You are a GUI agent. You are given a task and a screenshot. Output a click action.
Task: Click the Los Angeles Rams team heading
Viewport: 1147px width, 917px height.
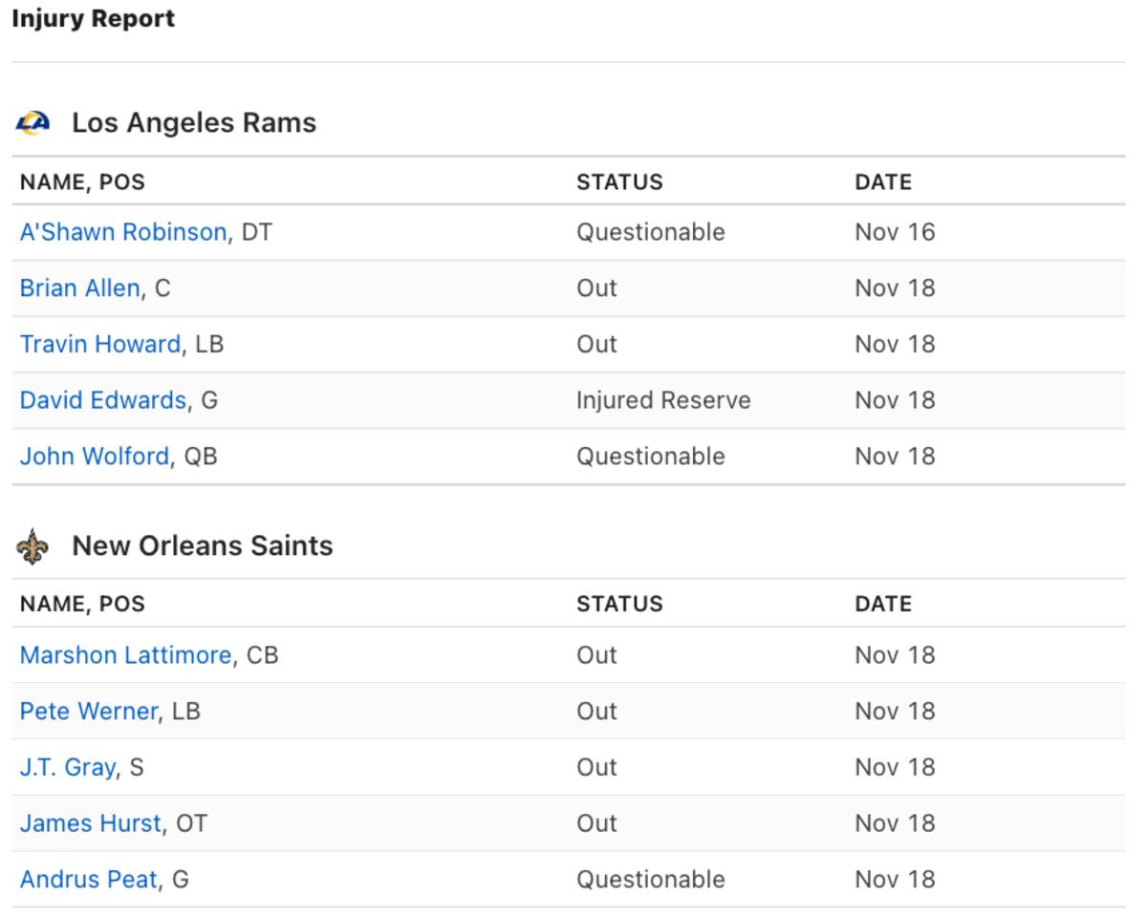coord(194,123)
